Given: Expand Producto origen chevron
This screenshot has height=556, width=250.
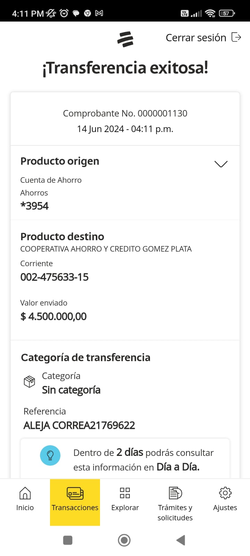Looking at the screenshot, I should click(x=221, y=164).
